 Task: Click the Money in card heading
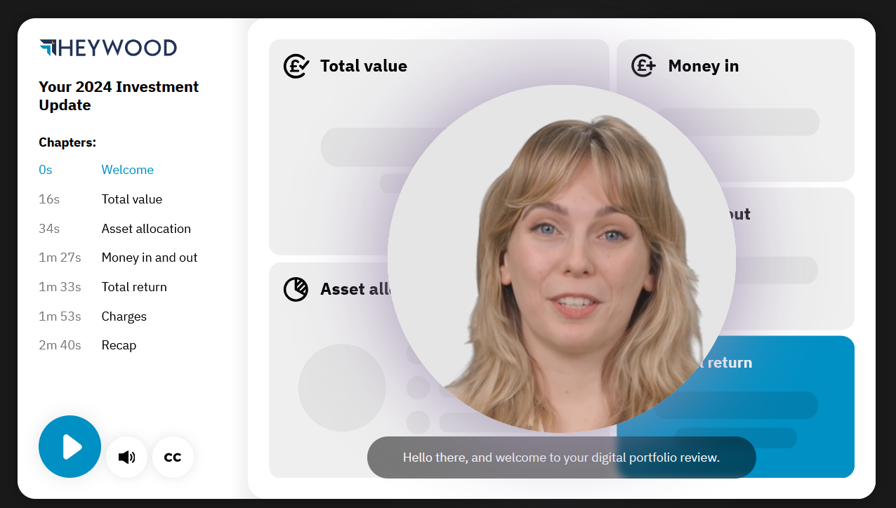tap(703, 66)
